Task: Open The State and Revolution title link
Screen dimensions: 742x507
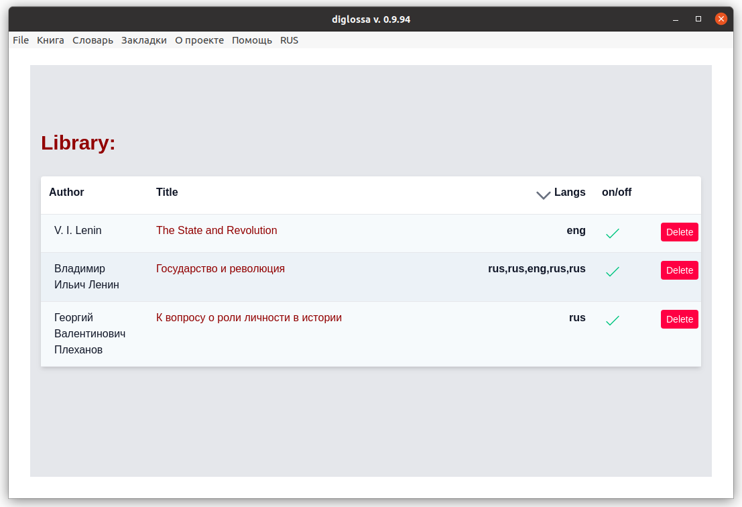Action: point(217,231)
